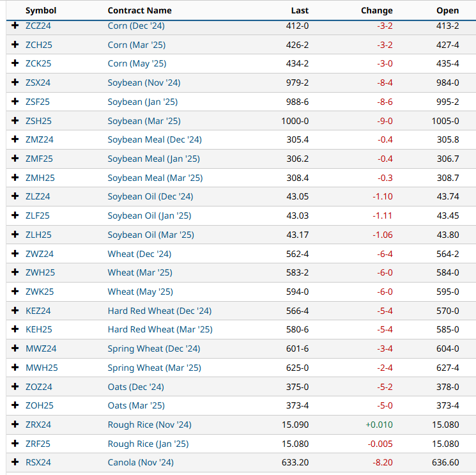The height and width of the screenshot is (475, 476).
Task: Open the Corn (Mar '25) contract link
Action: [137, 45]
